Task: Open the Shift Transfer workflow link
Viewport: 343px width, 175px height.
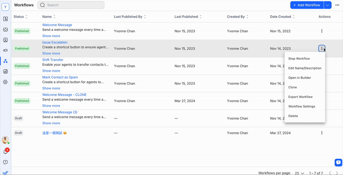Action: click(53, 60)
